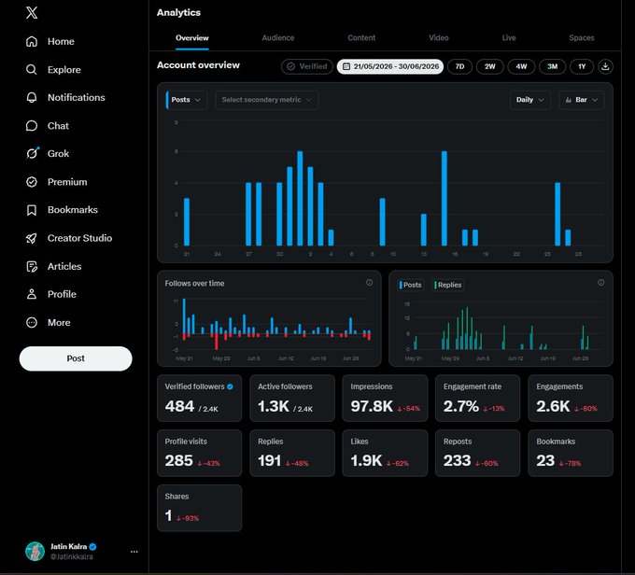Click the Active followers 1.3K card
The height and width of the screenshot is (575, 635).
(292, 398)
